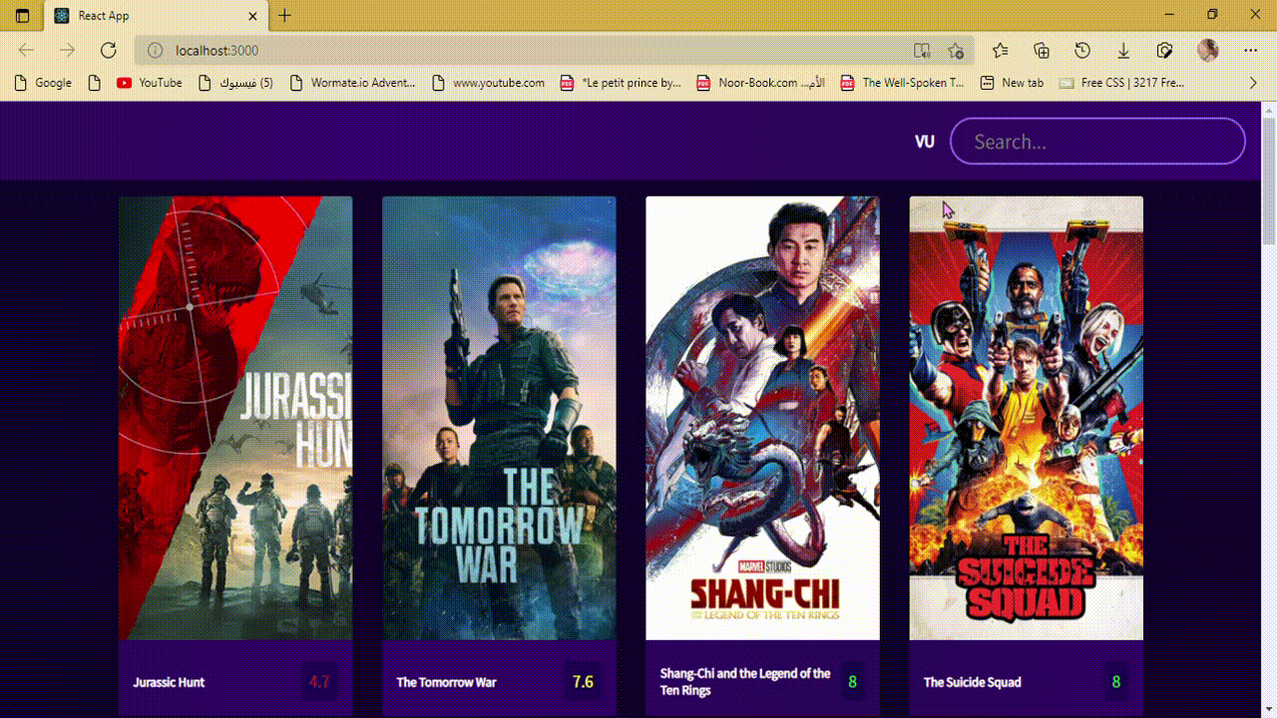The width and height of the screenshot is (1277, 718).
Task: Click the localhost:3000 address bar
Action: coord(555,50)
